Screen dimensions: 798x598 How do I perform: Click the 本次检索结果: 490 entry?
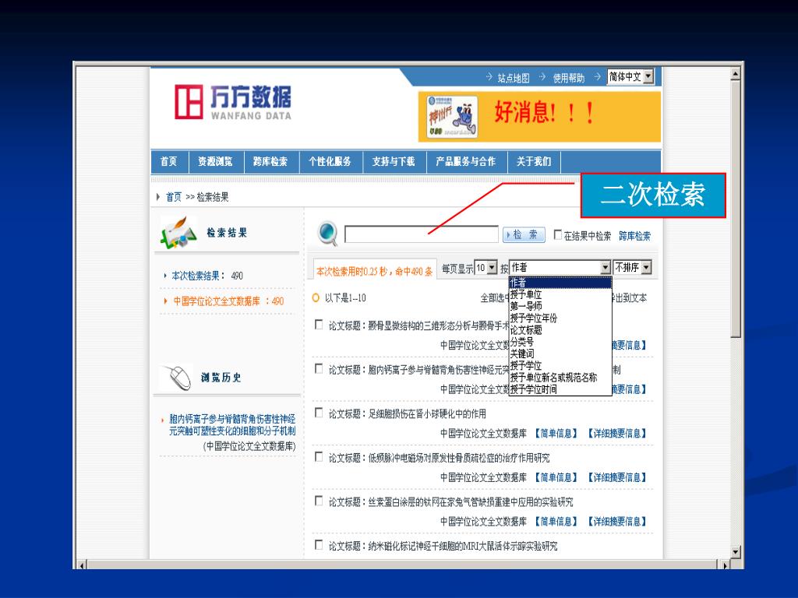coord(207,276)
